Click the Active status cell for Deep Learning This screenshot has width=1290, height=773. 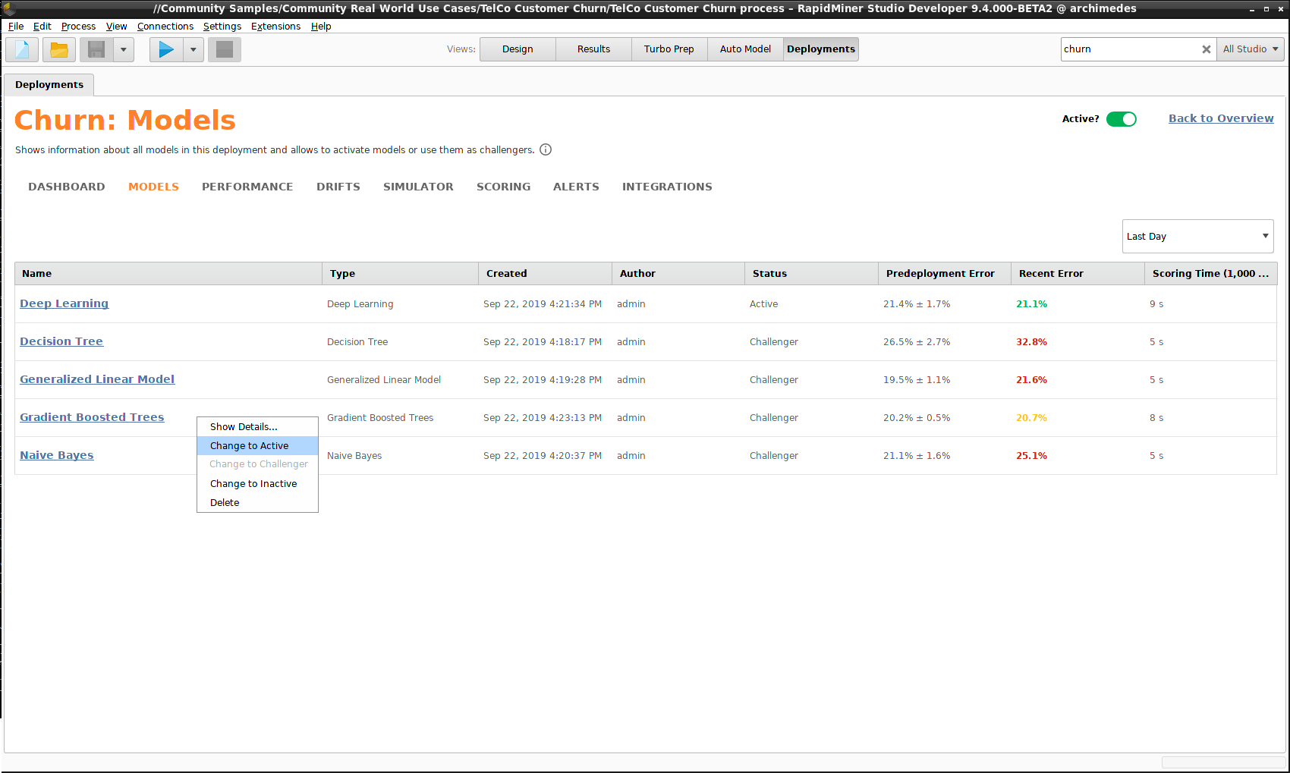point(763,304)
